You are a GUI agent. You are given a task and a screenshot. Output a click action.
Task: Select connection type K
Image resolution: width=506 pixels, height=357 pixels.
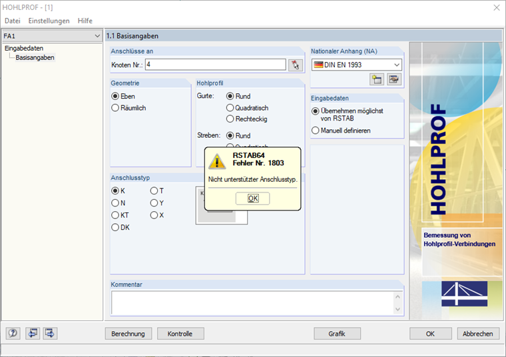pyautogui.click(x=118, y=190)
